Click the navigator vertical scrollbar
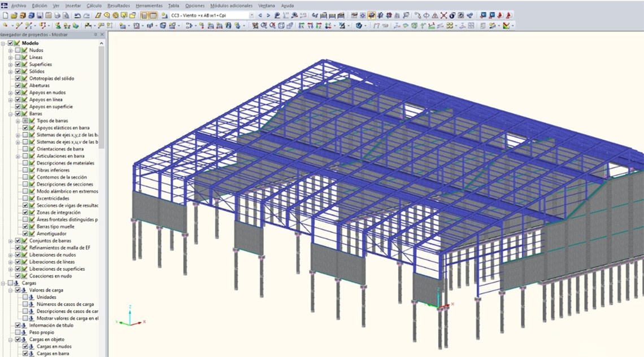This screenshot has width=644, height=357. tap(102, 169)
